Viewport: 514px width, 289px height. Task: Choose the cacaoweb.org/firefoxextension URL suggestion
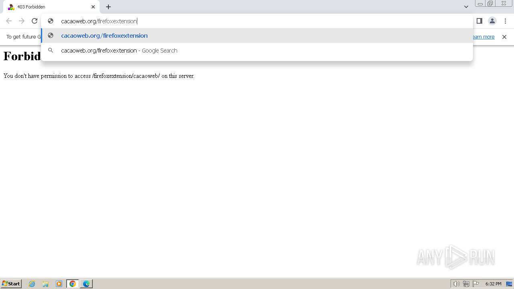(257, 35)
